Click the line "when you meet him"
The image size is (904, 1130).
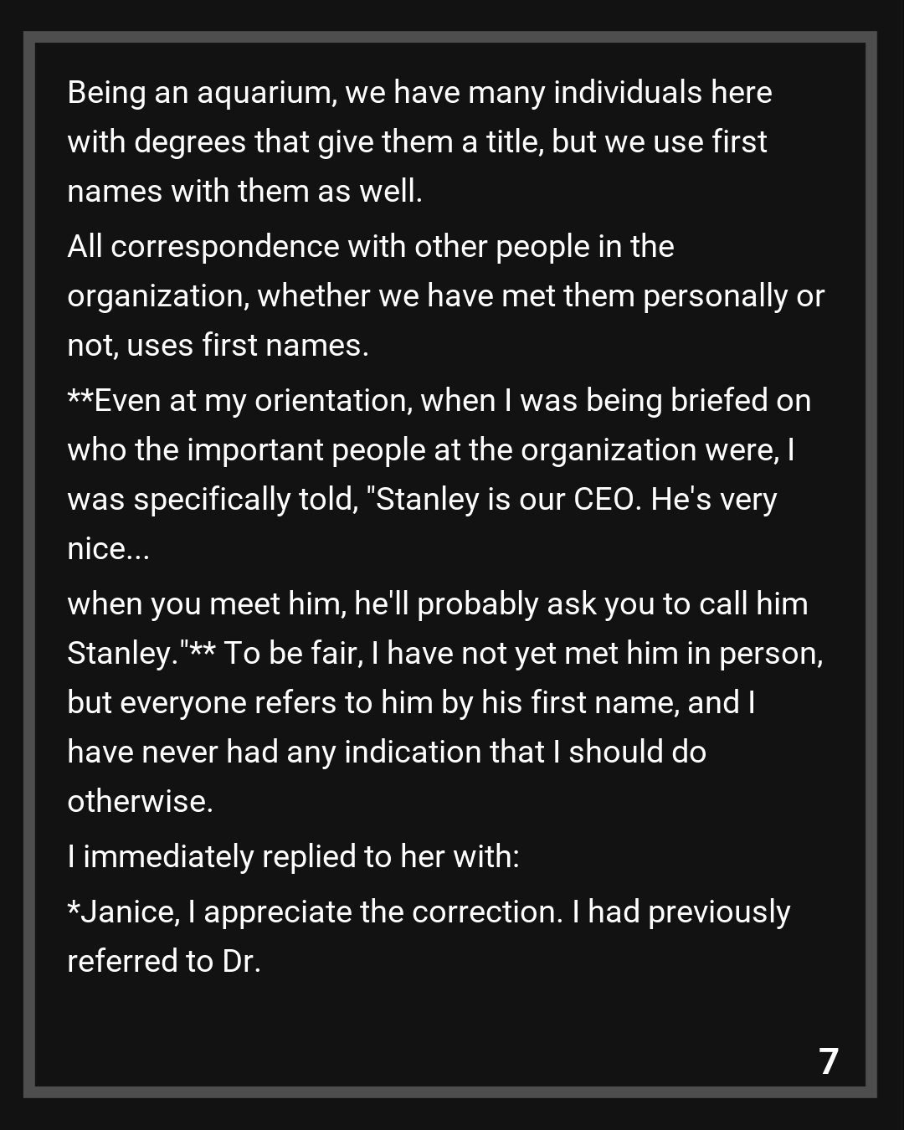[437, 604]
